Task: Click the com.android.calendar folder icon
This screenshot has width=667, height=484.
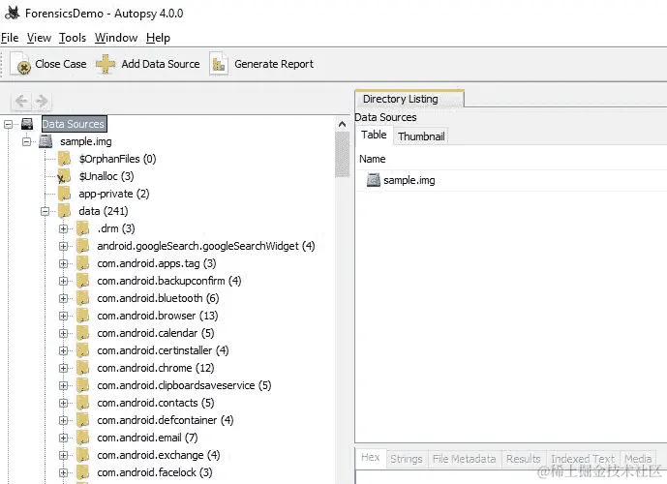Action: [x=82, y=333]
